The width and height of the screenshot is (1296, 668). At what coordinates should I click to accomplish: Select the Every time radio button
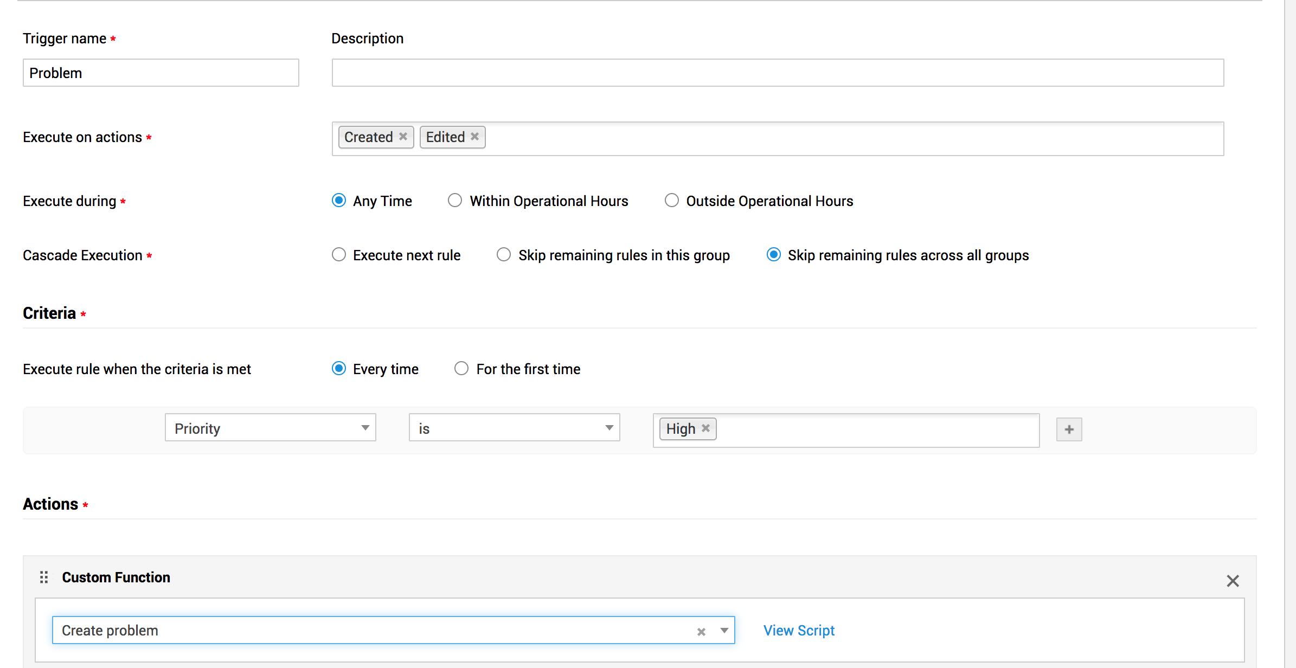(x=339, y=369)
